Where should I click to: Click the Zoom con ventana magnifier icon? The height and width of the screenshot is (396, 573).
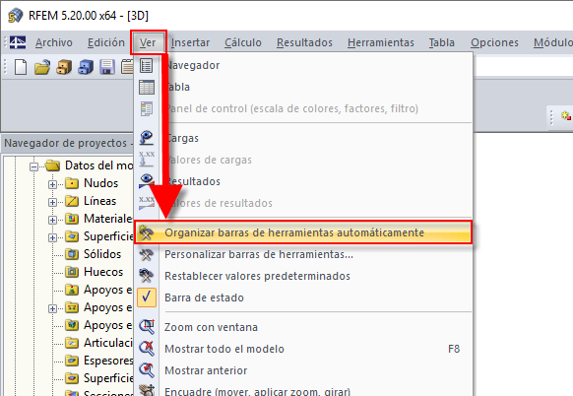click(x=147, y=326)
